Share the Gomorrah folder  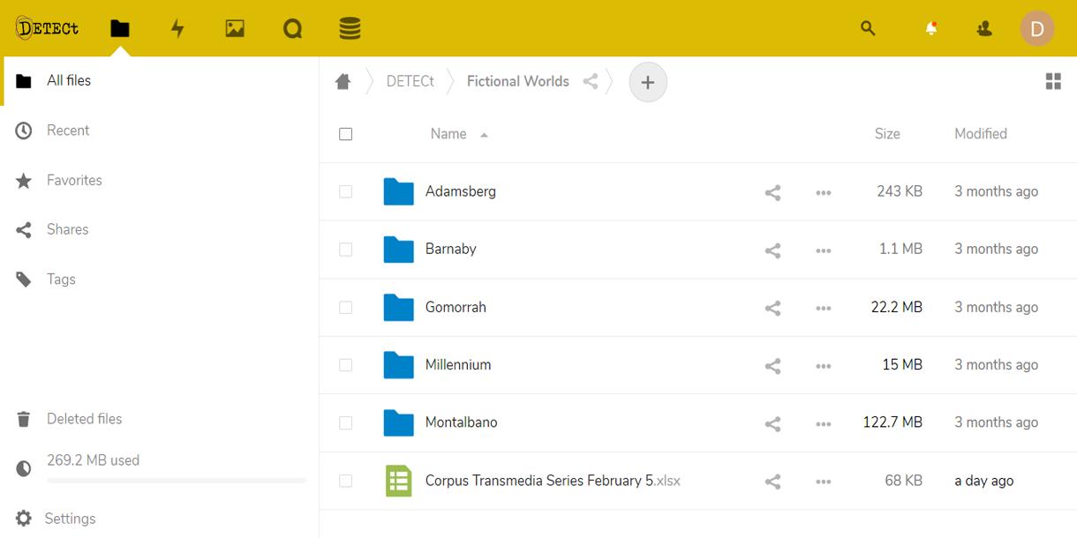click(772, 308)
